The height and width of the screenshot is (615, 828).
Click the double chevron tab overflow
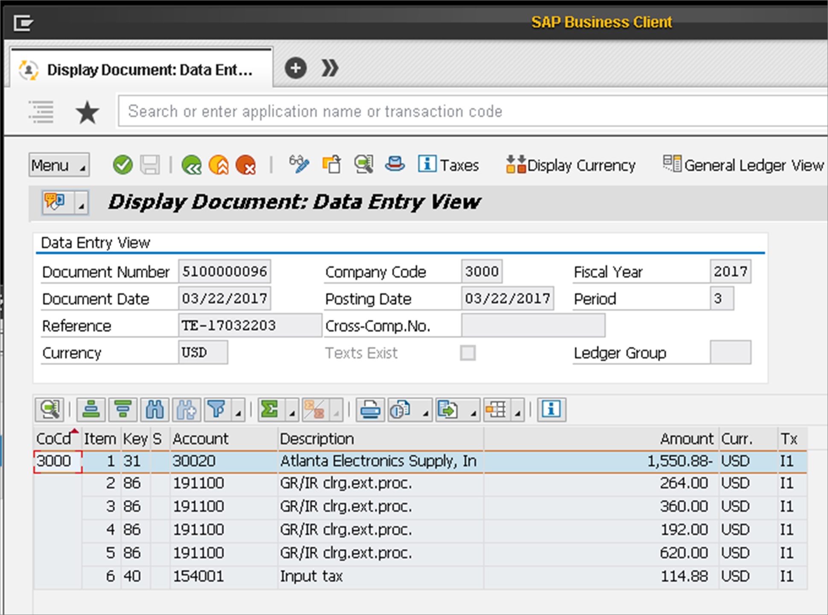coord(330,68)
